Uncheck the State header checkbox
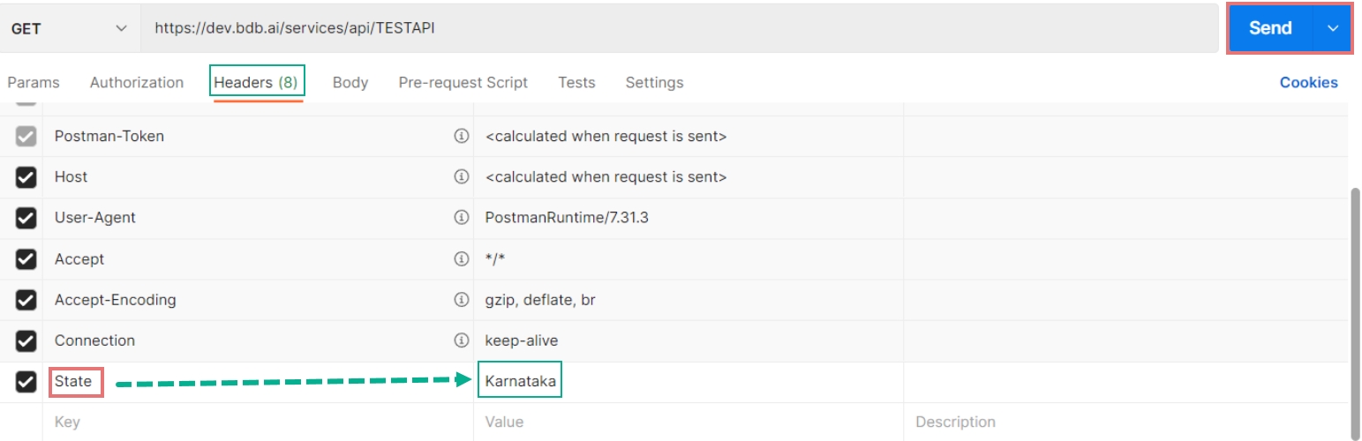Viewport: 1362px width, 441px height. click(26, 382)
